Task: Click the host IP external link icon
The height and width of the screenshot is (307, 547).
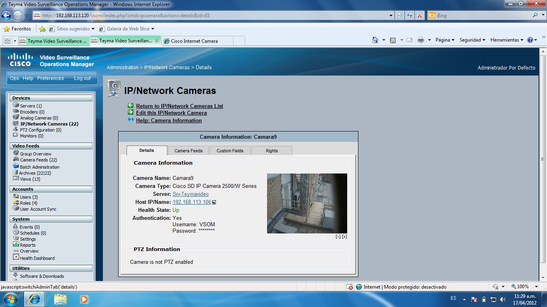Action: click(x=214, y=202)
